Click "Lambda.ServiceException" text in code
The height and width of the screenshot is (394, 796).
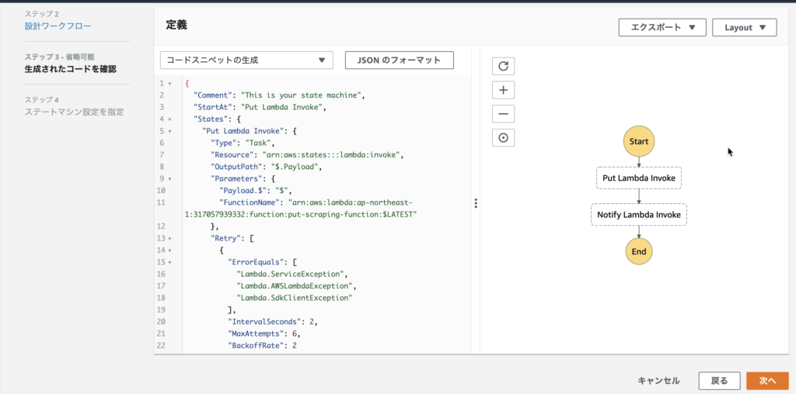(x=292, y=274)
